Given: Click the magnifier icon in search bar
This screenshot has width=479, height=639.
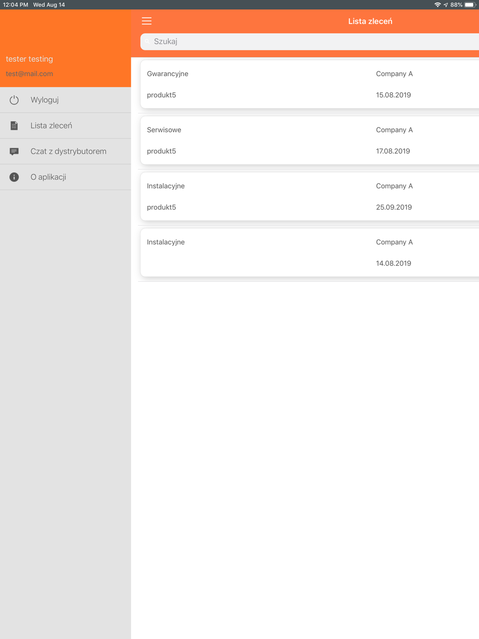Looking at the screenshot, I should pyautogui.click(x=147, y=42).
